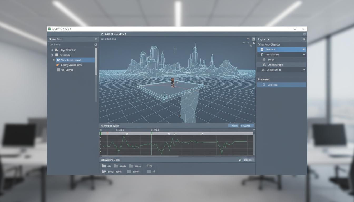Open the Script icon in the Inspector

click(264, 60)
